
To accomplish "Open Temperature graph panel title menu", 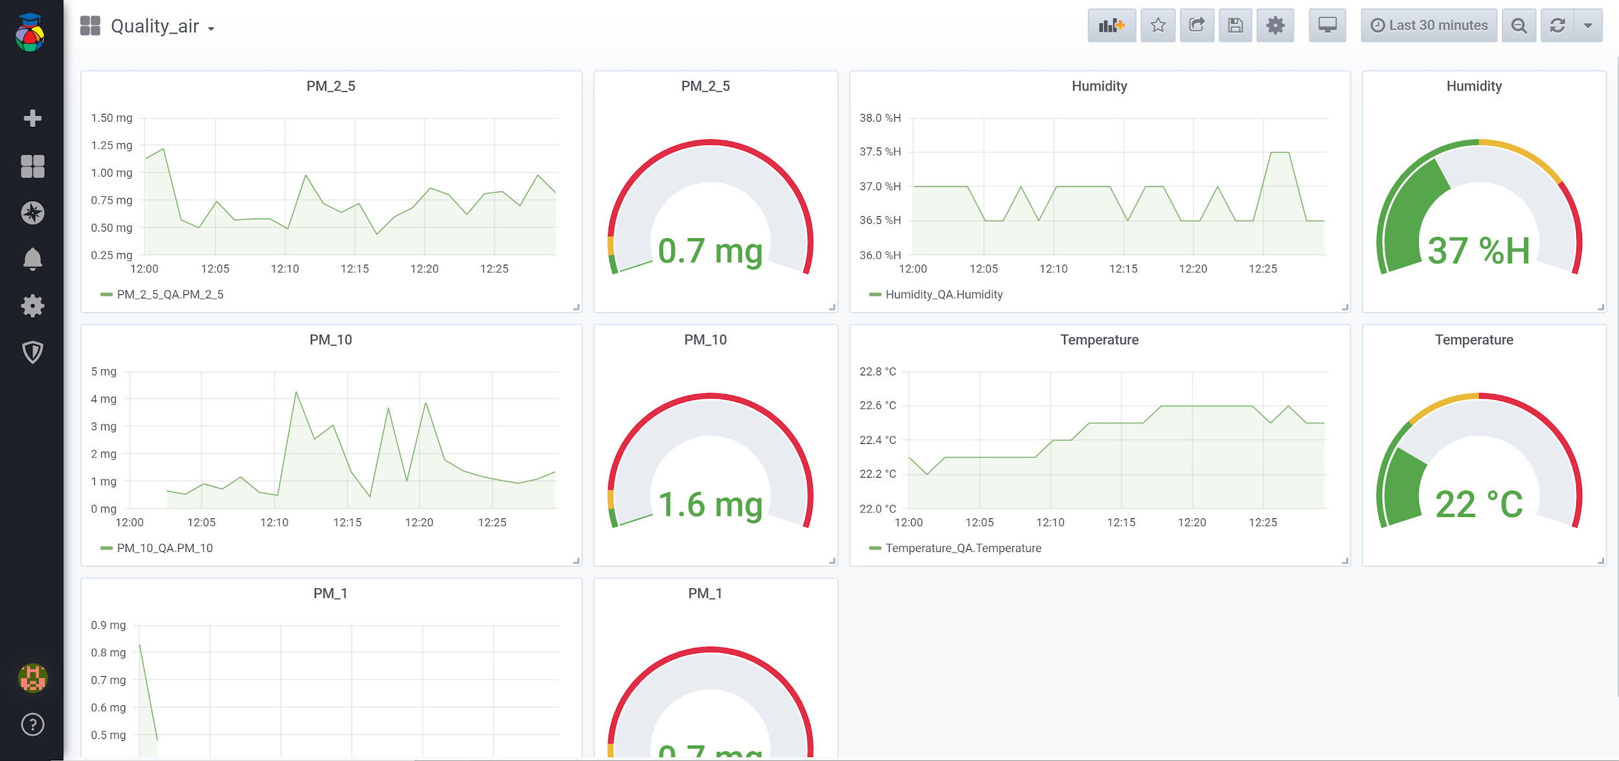I will point(1099,340).
